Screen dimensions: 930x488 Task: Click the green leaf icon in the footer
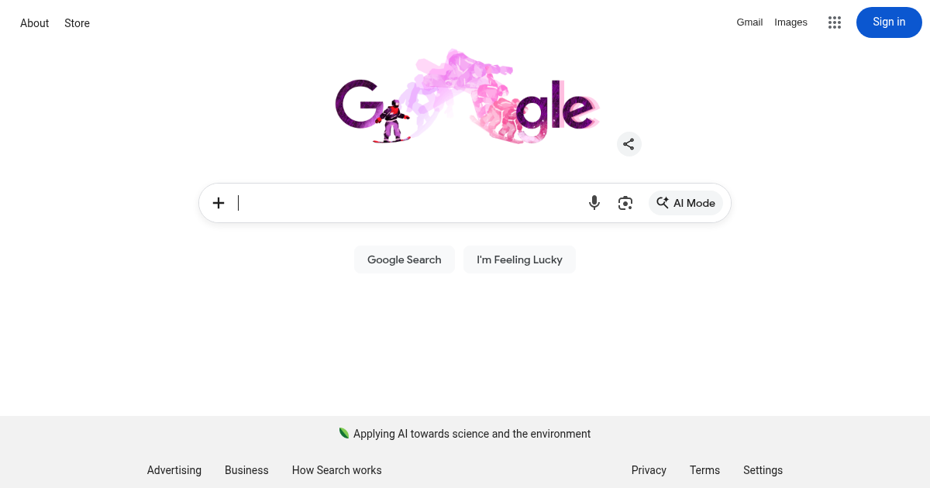point(344,433)
